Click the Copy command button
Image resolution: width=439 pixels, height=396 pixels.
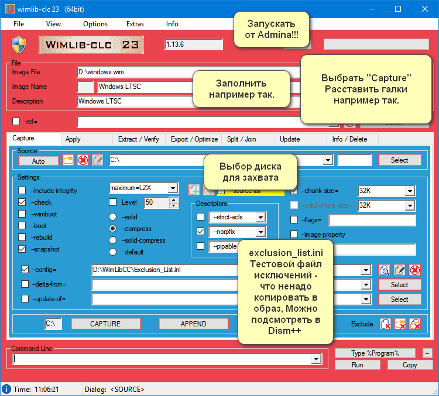pyautogui.click(x=410, y=364)
